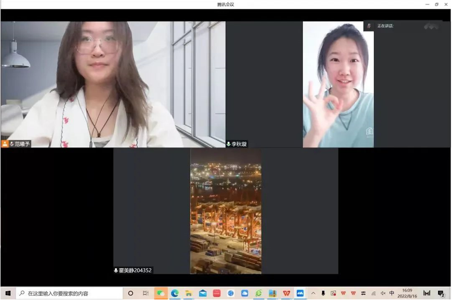Click the microphone icon beside 霍美静204352
Image resolution: width=452 pixels, height=301 pixels.
[x=116, y=270]
